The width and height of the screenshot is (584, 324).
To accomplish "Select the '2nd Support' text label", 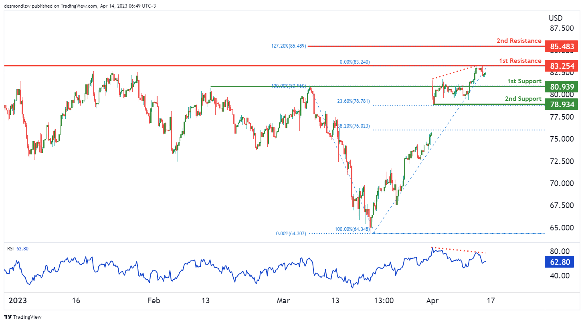I will [x=523, y=99].
